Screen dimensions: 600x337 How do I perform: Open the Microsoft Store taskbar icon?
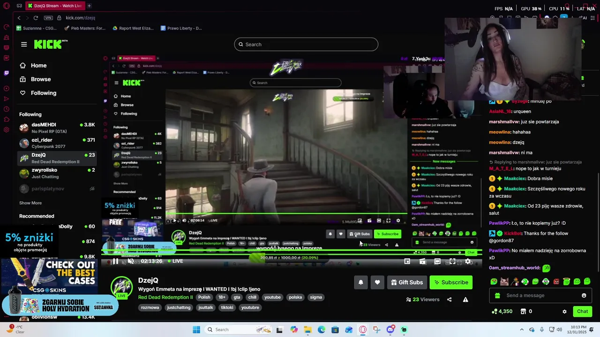coord(335,330)
